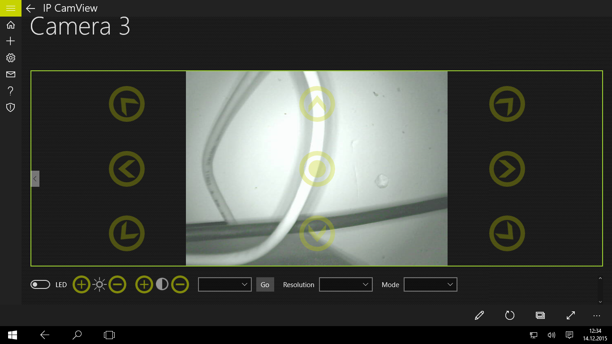Open the Mode dropdown

431,284
